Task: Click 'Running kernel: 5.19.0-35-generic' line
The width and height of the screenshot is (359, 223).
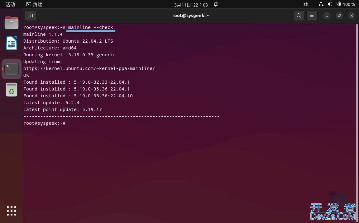Action: click(69, 55)
